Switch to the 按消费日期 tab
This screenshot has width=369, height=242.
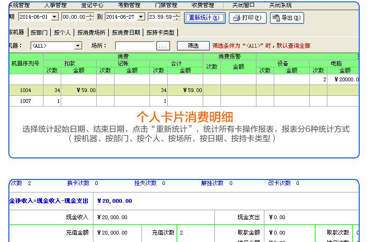[125, 33]
